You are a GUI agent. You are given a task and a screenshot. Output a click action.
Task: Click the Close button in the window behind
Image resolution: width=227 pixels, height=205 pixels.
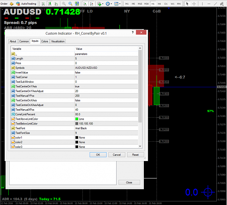(129, 182)
